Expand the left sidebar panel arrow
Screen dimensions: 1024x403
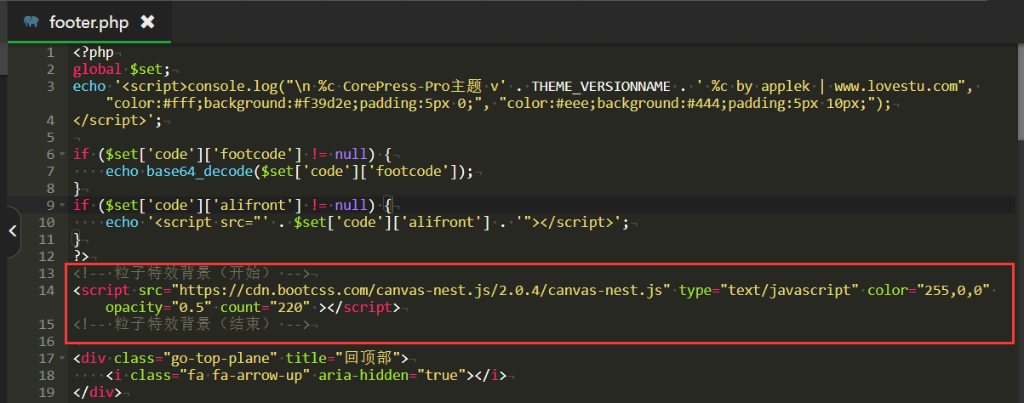tap(12, 230)
